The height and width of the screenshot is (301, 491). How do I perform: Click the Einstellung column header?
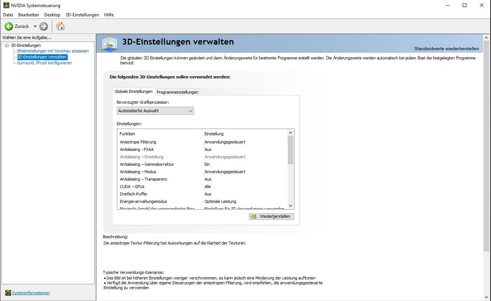(x=245, y=134)
